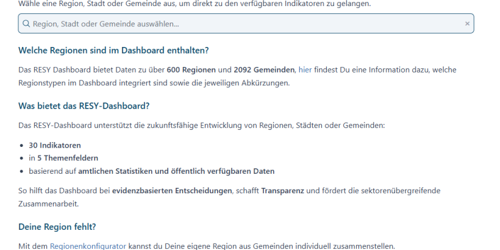The width and height of the screenshot is (500, 250).
Task: Click heading 'Was bietet das RESY-Dashboard?'
Action: pos(84,105)
